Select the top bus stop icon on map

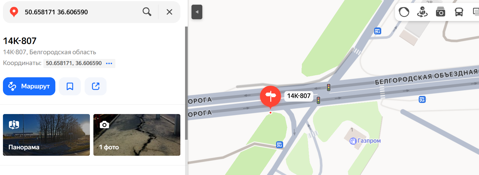click(378, 31)
